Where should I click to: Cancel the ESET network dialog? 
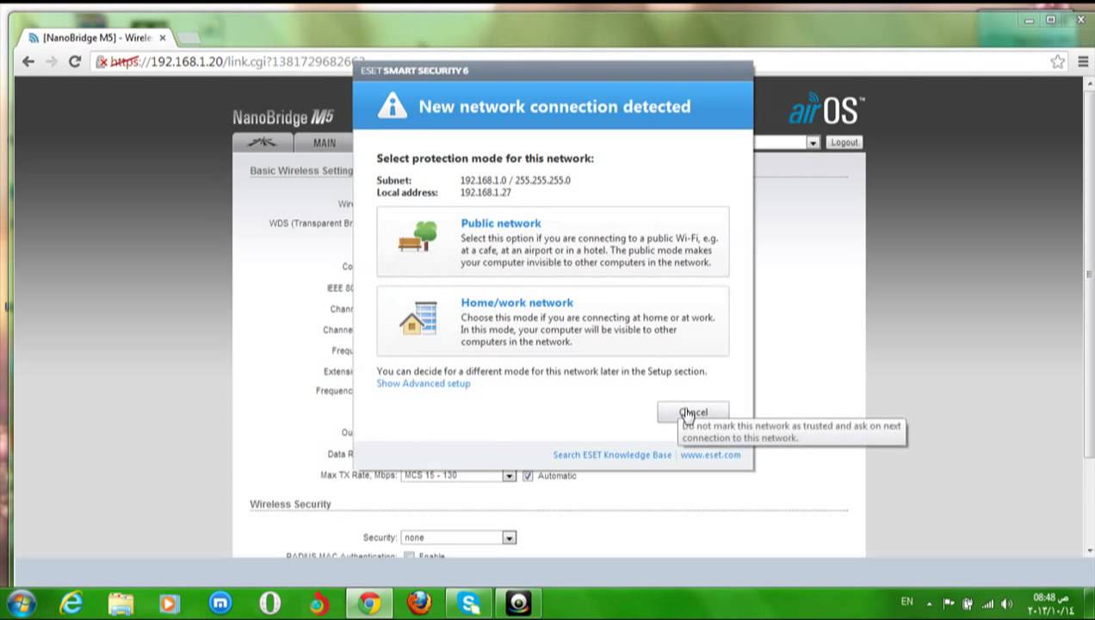coord(693,412)
